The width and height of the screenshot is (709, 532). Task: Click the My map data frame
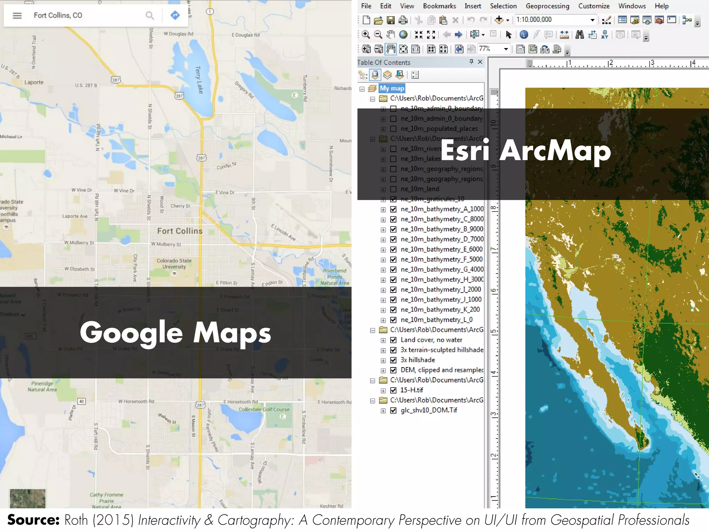pos(392,88)
